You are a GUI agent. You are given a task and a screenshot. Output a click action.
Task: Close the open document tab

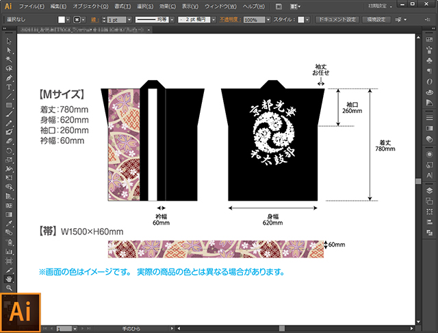click(x=149, y=29)
